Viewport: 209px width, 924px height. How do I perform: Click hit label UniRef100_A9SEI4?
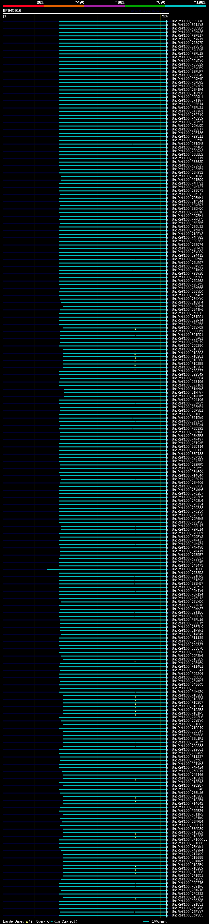(187, 104)
